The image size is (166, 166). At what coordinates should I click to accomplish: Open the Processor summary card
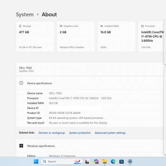coord(151,37)
